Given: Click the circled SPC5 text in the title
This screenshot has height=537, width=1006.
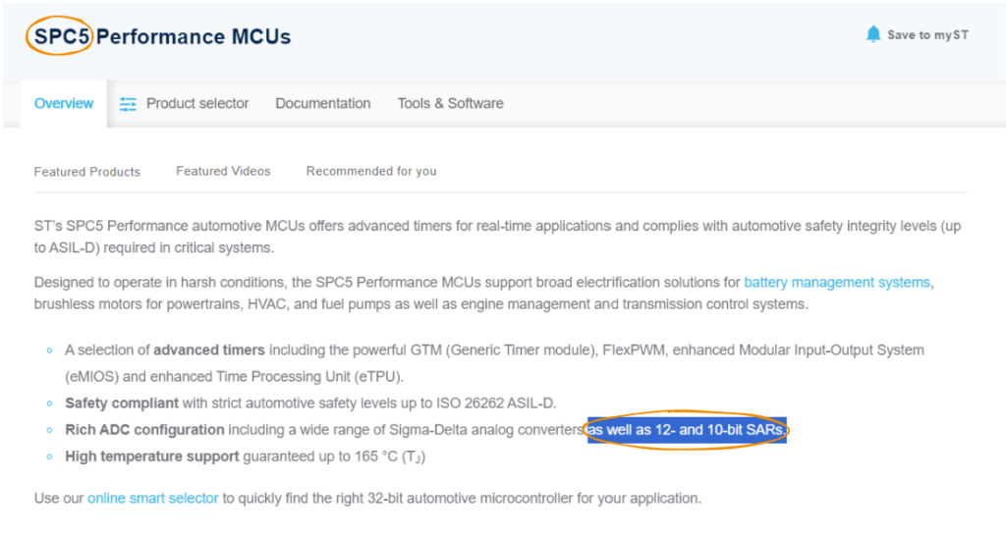Looking at the screenshot, I should (62, 36).
